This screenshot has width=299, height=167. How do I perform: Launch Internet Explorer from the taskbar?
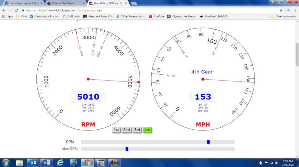tap(60, 163)
